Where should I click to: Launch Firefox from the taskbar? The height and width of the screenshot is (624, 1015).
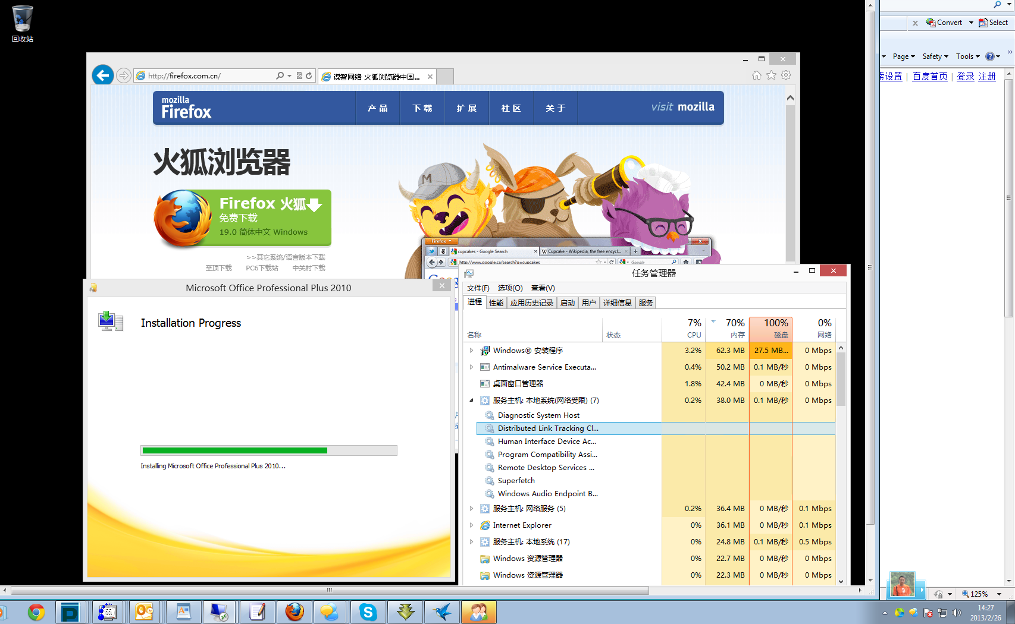click(294, 612)
